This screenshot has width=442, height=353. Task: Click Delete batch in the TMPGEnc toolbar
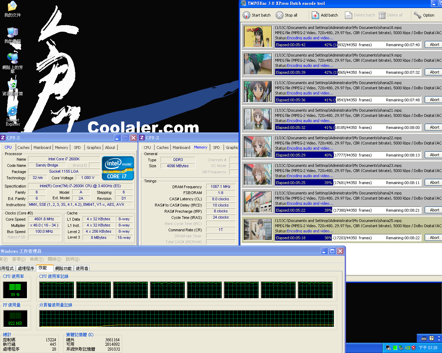pyautogui.click(x=360, y=15)
